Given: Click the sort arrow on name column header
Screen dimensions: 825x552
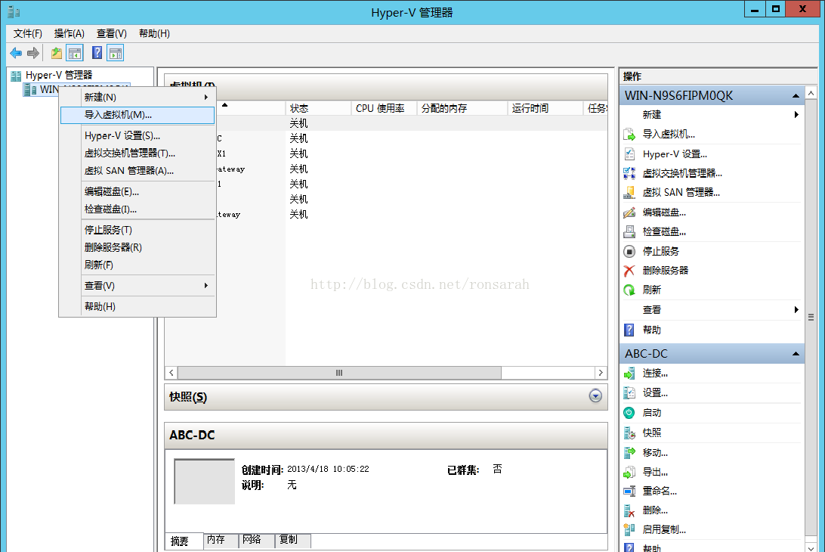Looking at the screenshot, I should tap(224, 105).
